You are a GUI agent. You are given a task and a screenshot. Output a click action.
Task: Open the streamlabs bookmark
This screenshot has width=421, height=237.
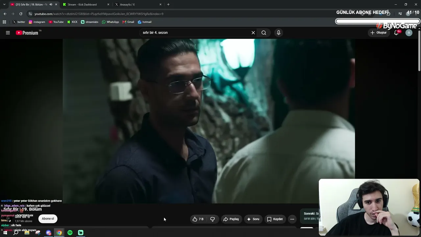pyautogui.click(x=89, y=22)
